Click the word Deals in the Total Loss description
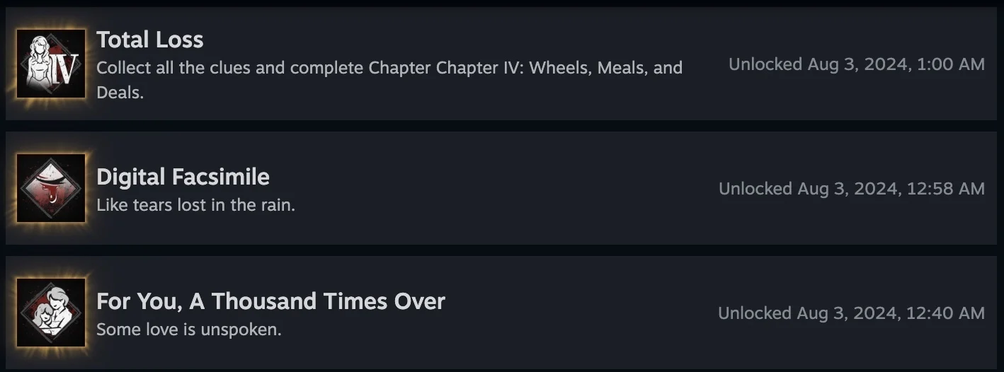 pyautogui.click(x=120, y=93)
